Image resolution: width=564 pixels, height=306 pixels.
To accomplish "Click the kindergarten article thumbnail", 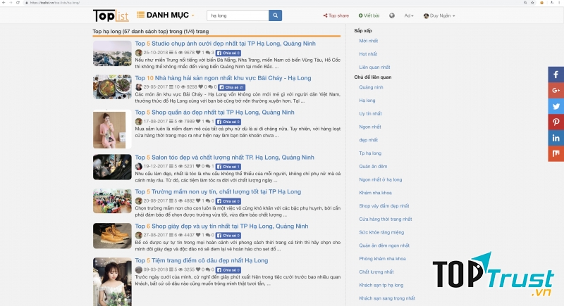I will 112,201.
